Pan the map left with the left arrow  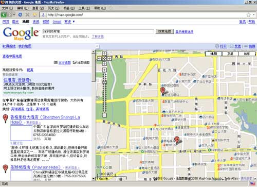coord(99,59)
